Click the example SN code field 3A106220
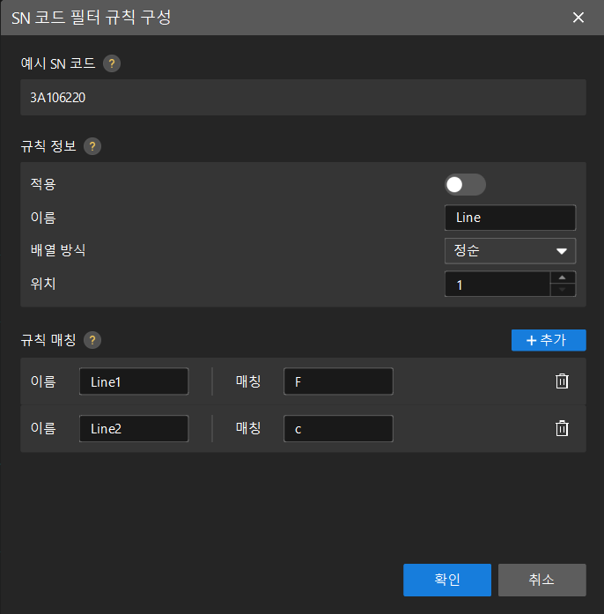604x614 pixels. pyautogui.click(x=303, y=98)
